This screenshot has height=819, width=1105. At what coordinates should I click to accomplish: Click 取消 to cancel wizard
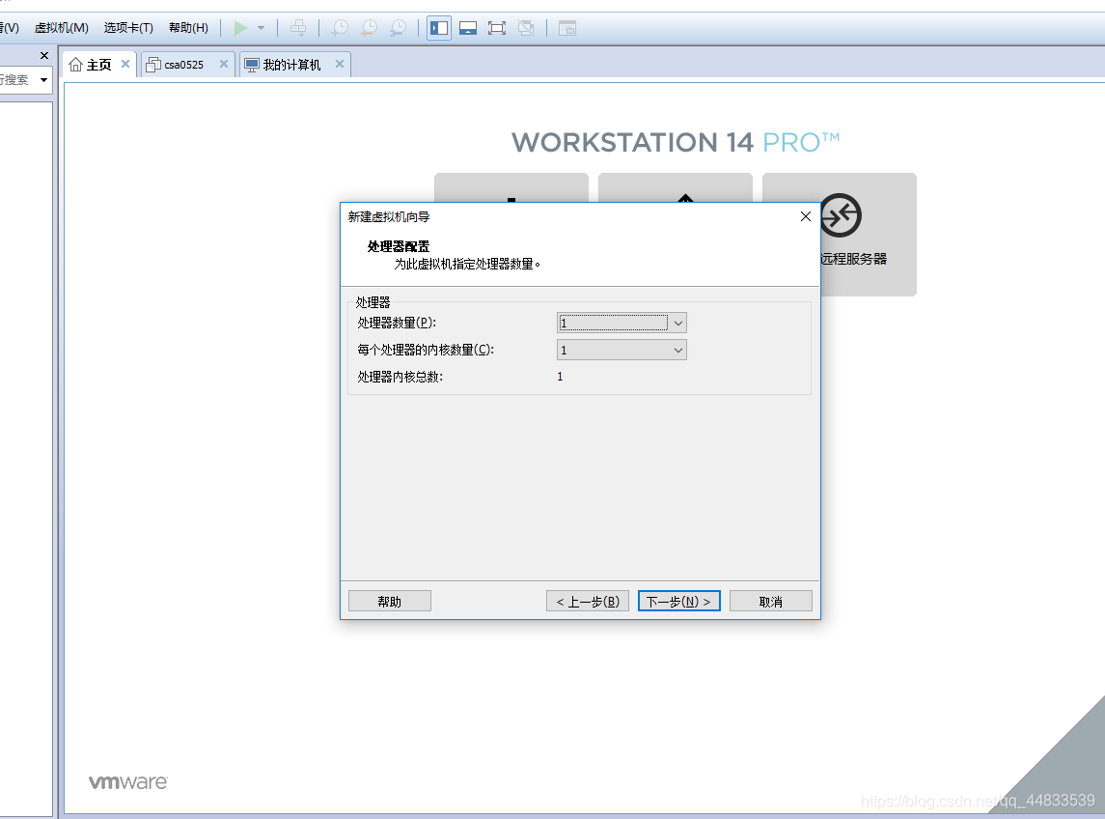pos(771,601)
